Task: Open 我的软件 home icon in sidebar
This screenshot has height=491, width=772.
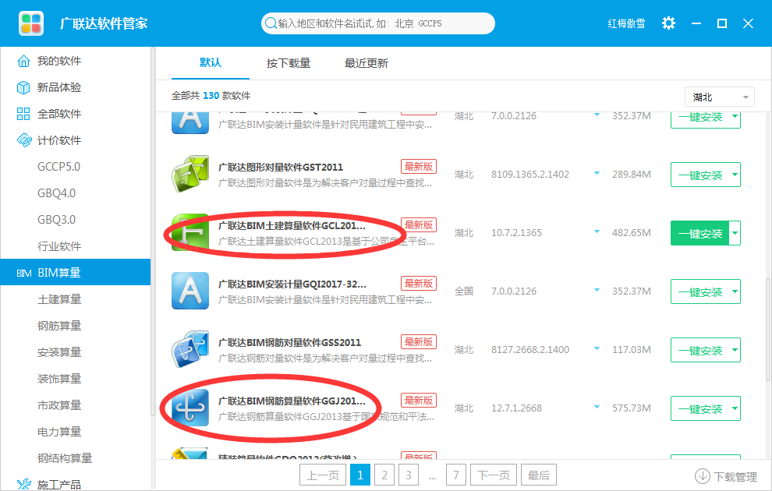Action: click(23, 61)
